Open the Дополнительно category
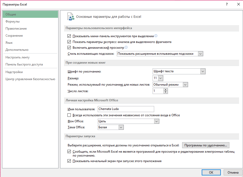 point(30,50)
